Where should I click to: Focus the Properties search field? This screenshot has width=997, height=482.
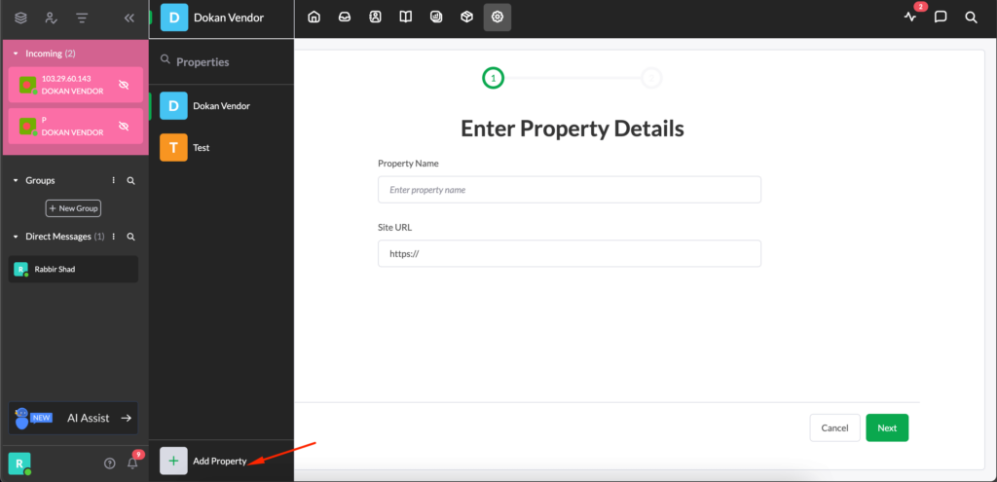coord(221,61)
